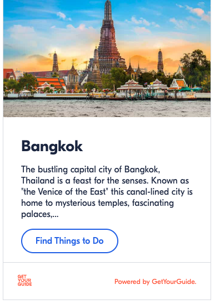Click the Bangkok description paragraph
The height and width of the screenshot is (304, 215).
(107, 192)
